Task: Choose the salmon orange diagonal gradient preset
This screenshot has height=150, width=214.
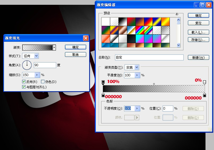Action: point(106,39)
